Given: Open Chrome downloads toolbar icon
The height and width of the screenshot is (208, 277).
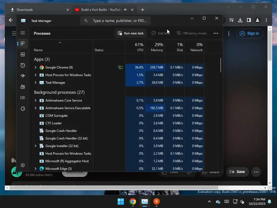Looking at the screenshot, I should click(x=240, y=20).
